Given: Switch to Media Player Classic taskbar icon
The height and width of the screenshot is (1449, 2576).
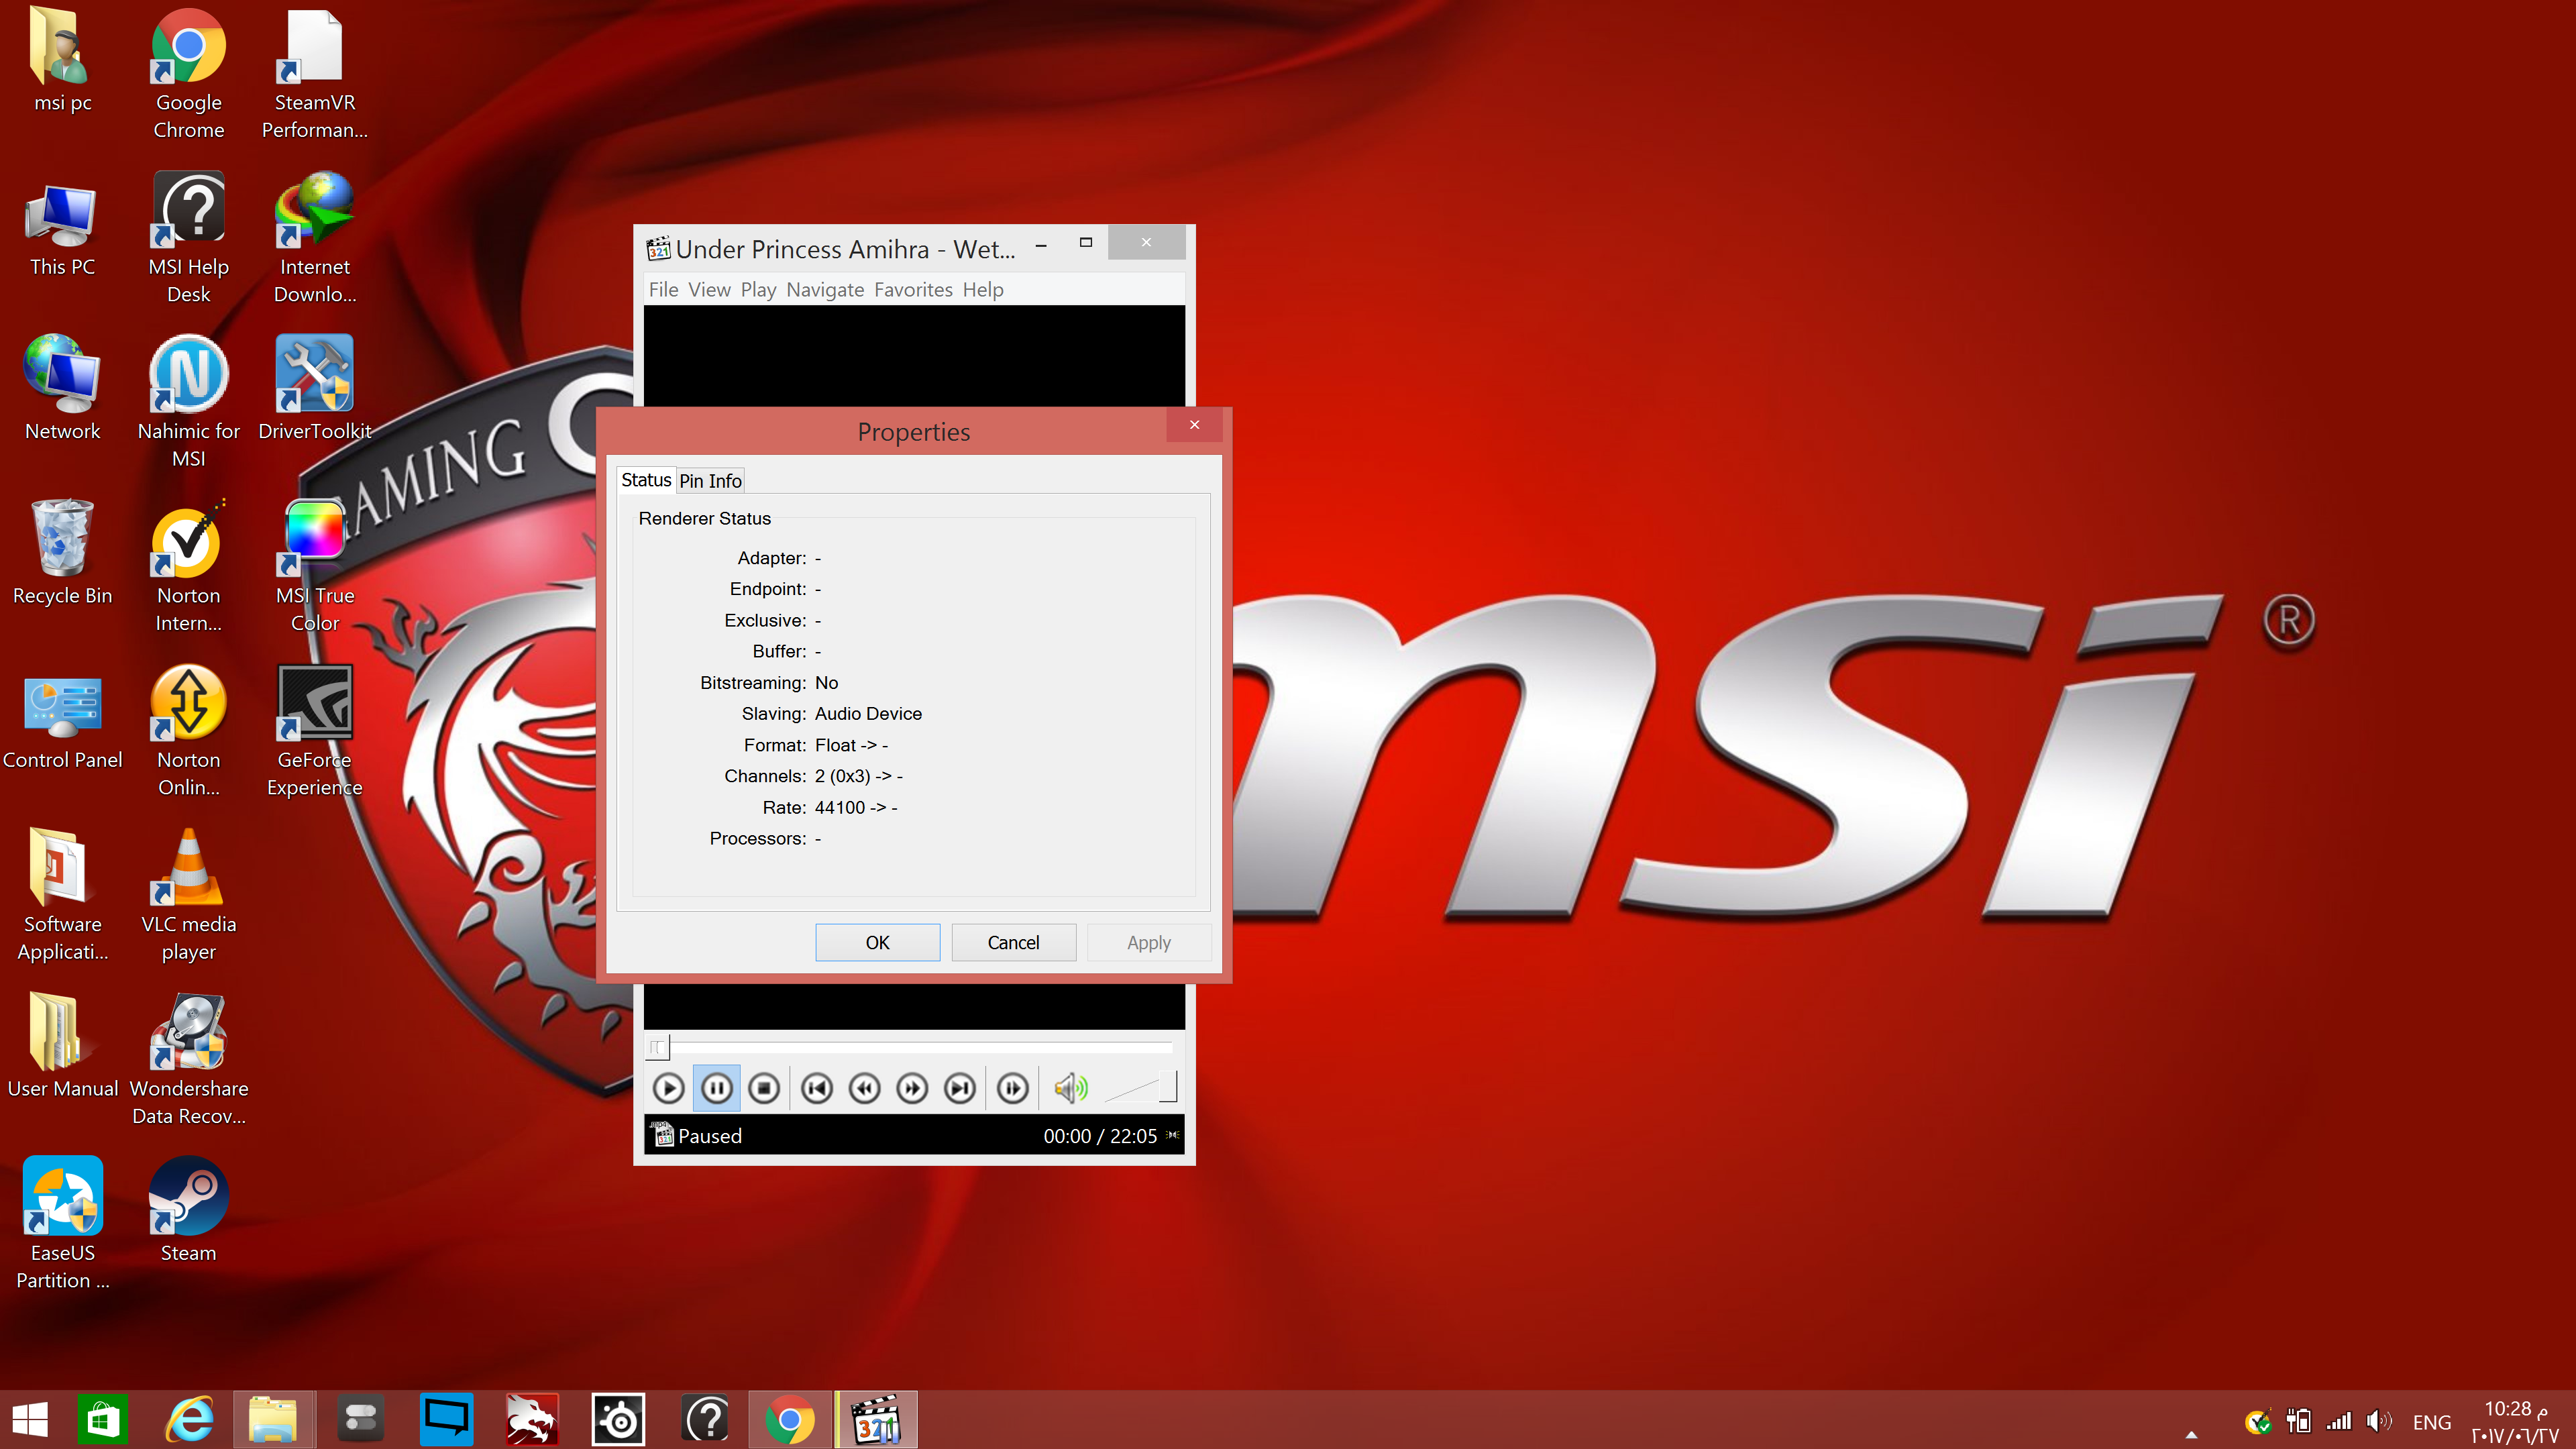Looking at the screenshot, I should point(876,1420).
